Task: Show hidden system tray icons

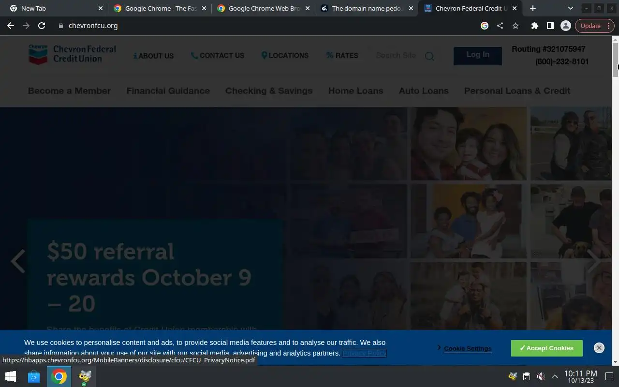Action: pyautogui.click(x=555, y=376)
